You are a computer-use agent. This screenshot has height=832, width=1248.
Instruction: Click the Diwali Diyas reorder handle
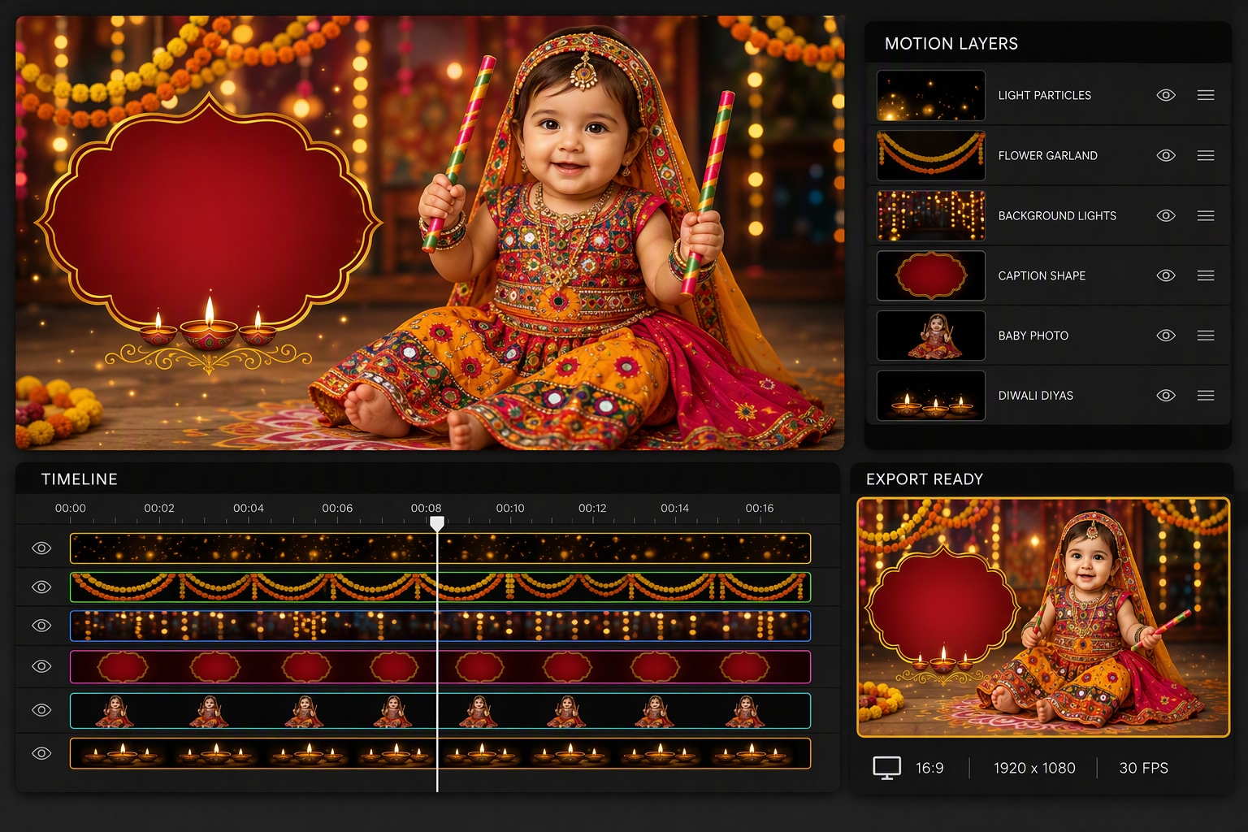click(1206, 396)
